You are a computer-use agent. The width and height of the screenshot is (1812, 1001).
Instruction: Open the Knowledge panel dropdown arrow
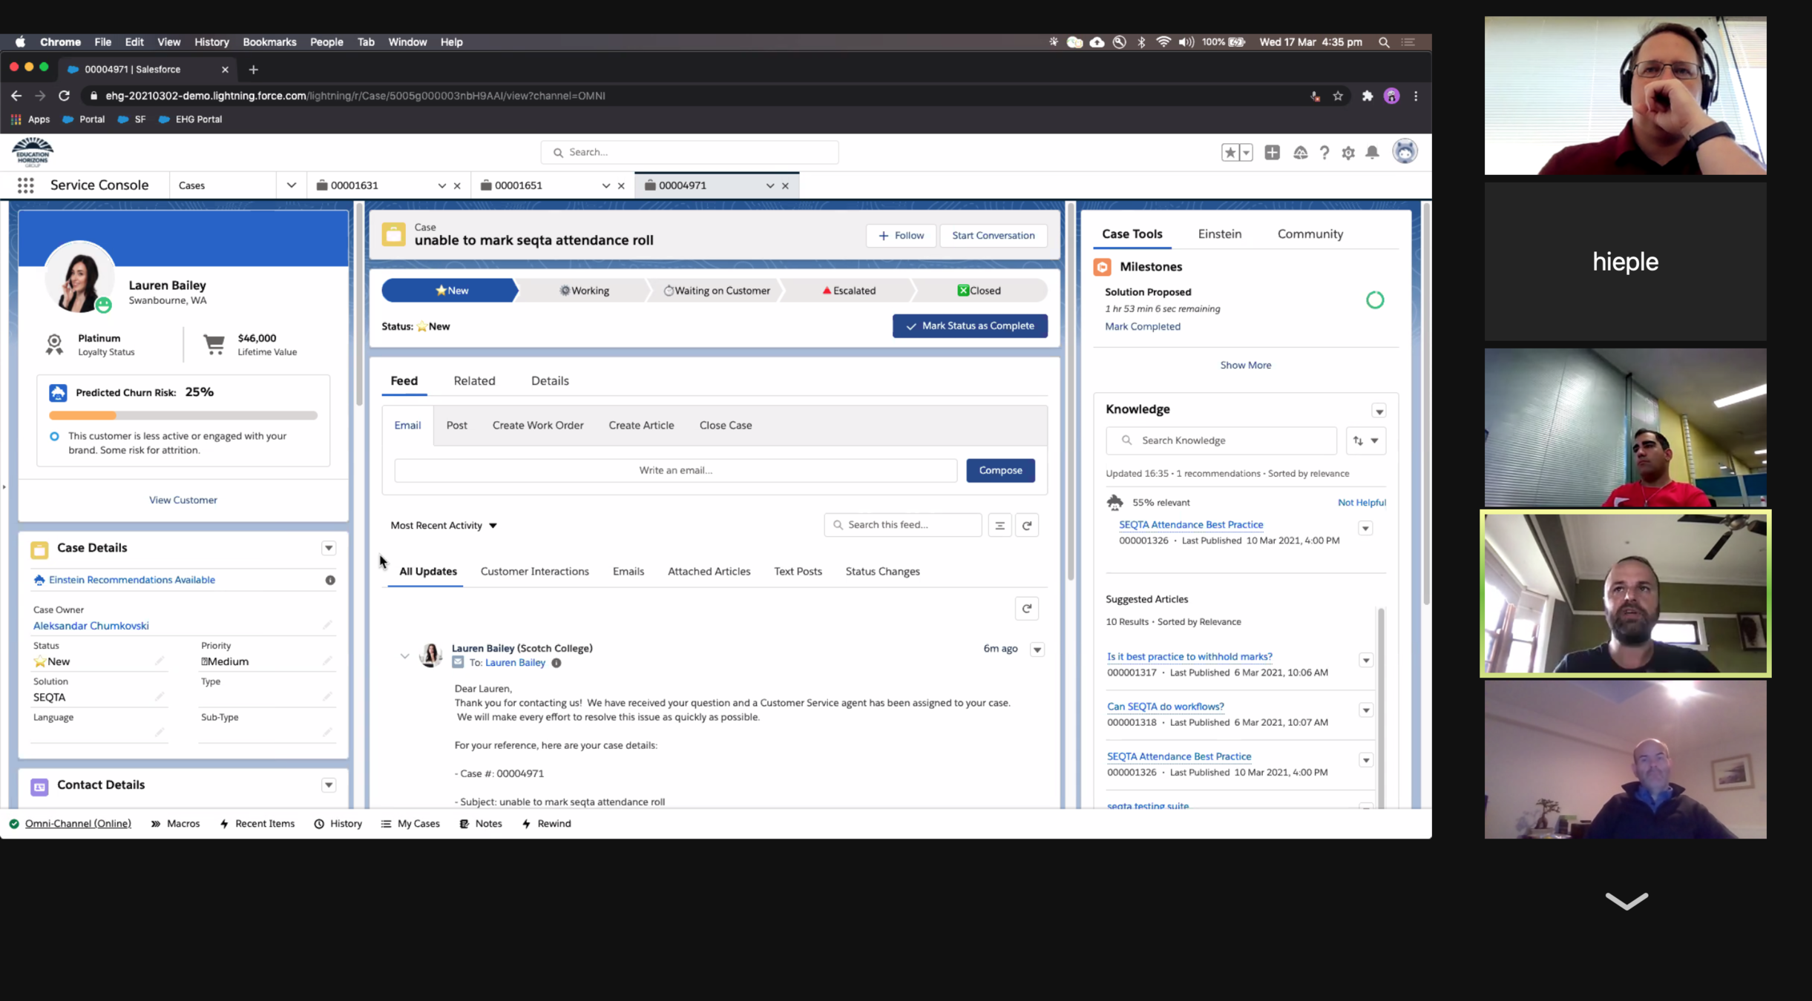tap(1379, 411)
